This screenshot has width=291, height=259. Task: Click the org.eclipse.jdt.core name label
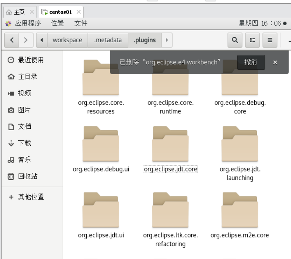click(x=170, y=169)
